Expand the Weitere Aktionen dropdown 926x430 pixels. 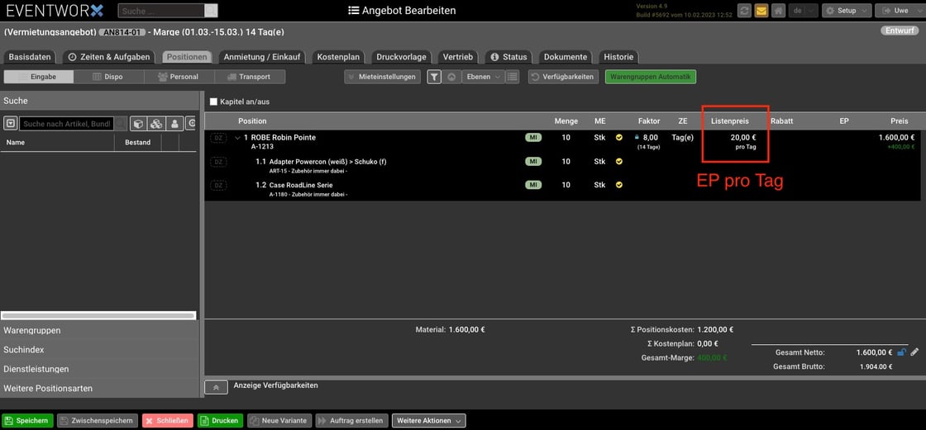pyautogui.click(x=428, y=420)
